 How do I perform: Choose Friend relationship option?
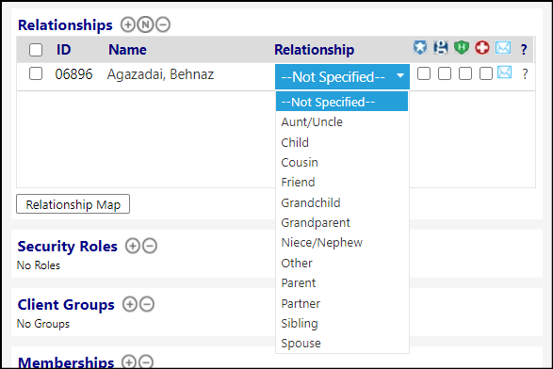pos(342,183)
